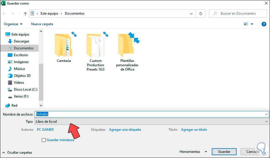Viewport: 270px width, 158px height.
Task: Open Disco Local (C:) in sidebar
Action: [26, 89]
